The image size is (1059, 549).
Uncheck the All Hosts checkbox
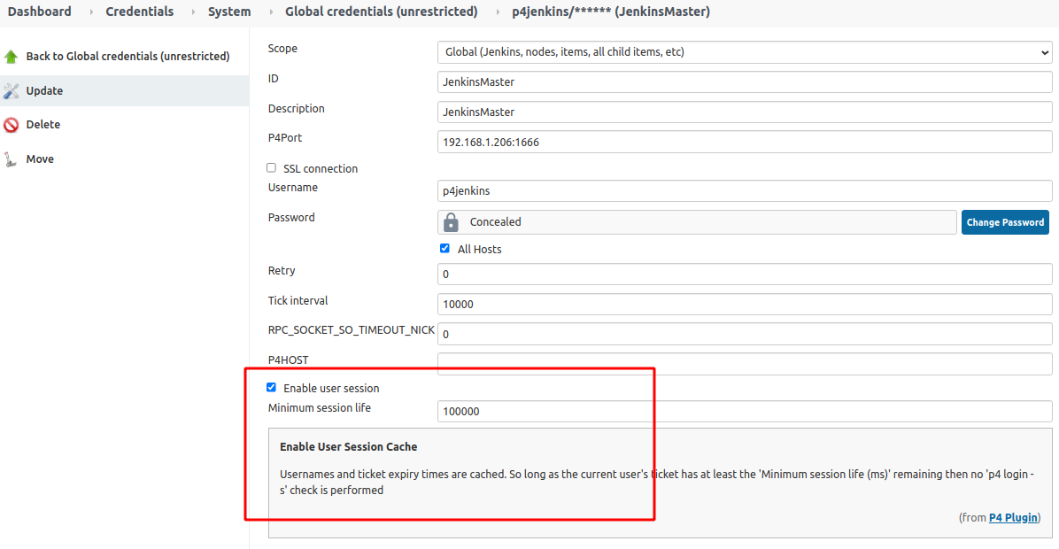click(445, 249)
